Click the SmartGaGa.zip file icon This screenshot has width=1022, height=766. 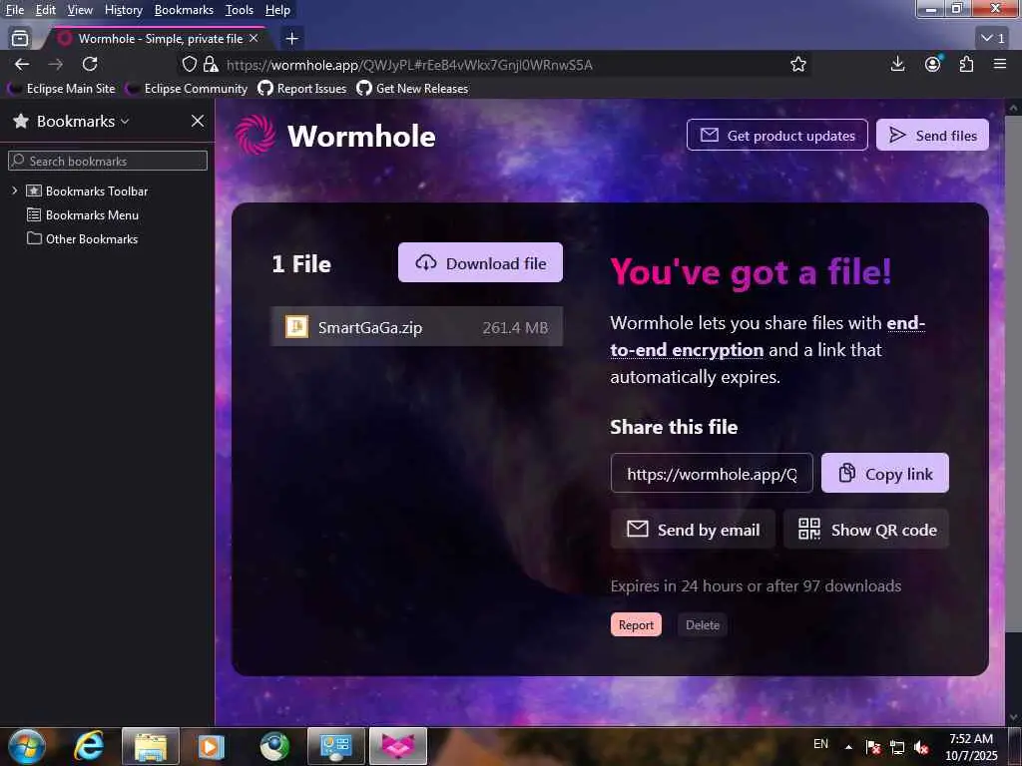click(296, 326)
